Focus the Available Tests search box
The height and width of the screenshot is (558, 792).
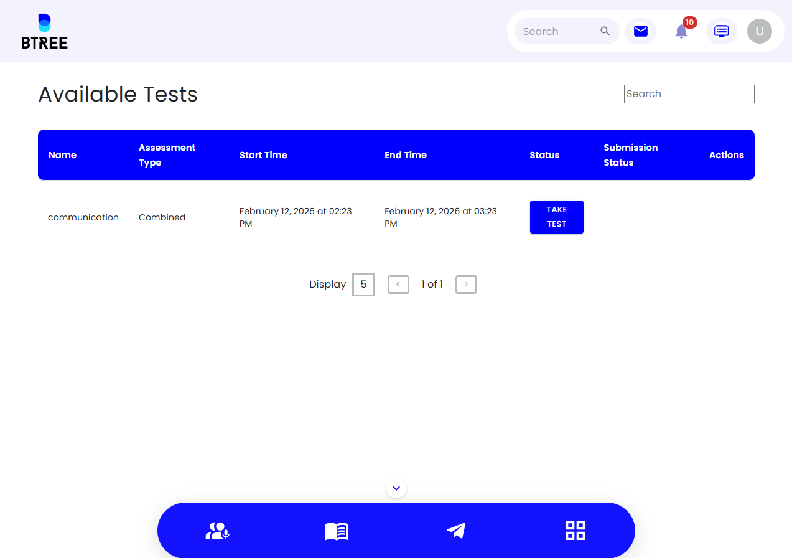(689, 94)
